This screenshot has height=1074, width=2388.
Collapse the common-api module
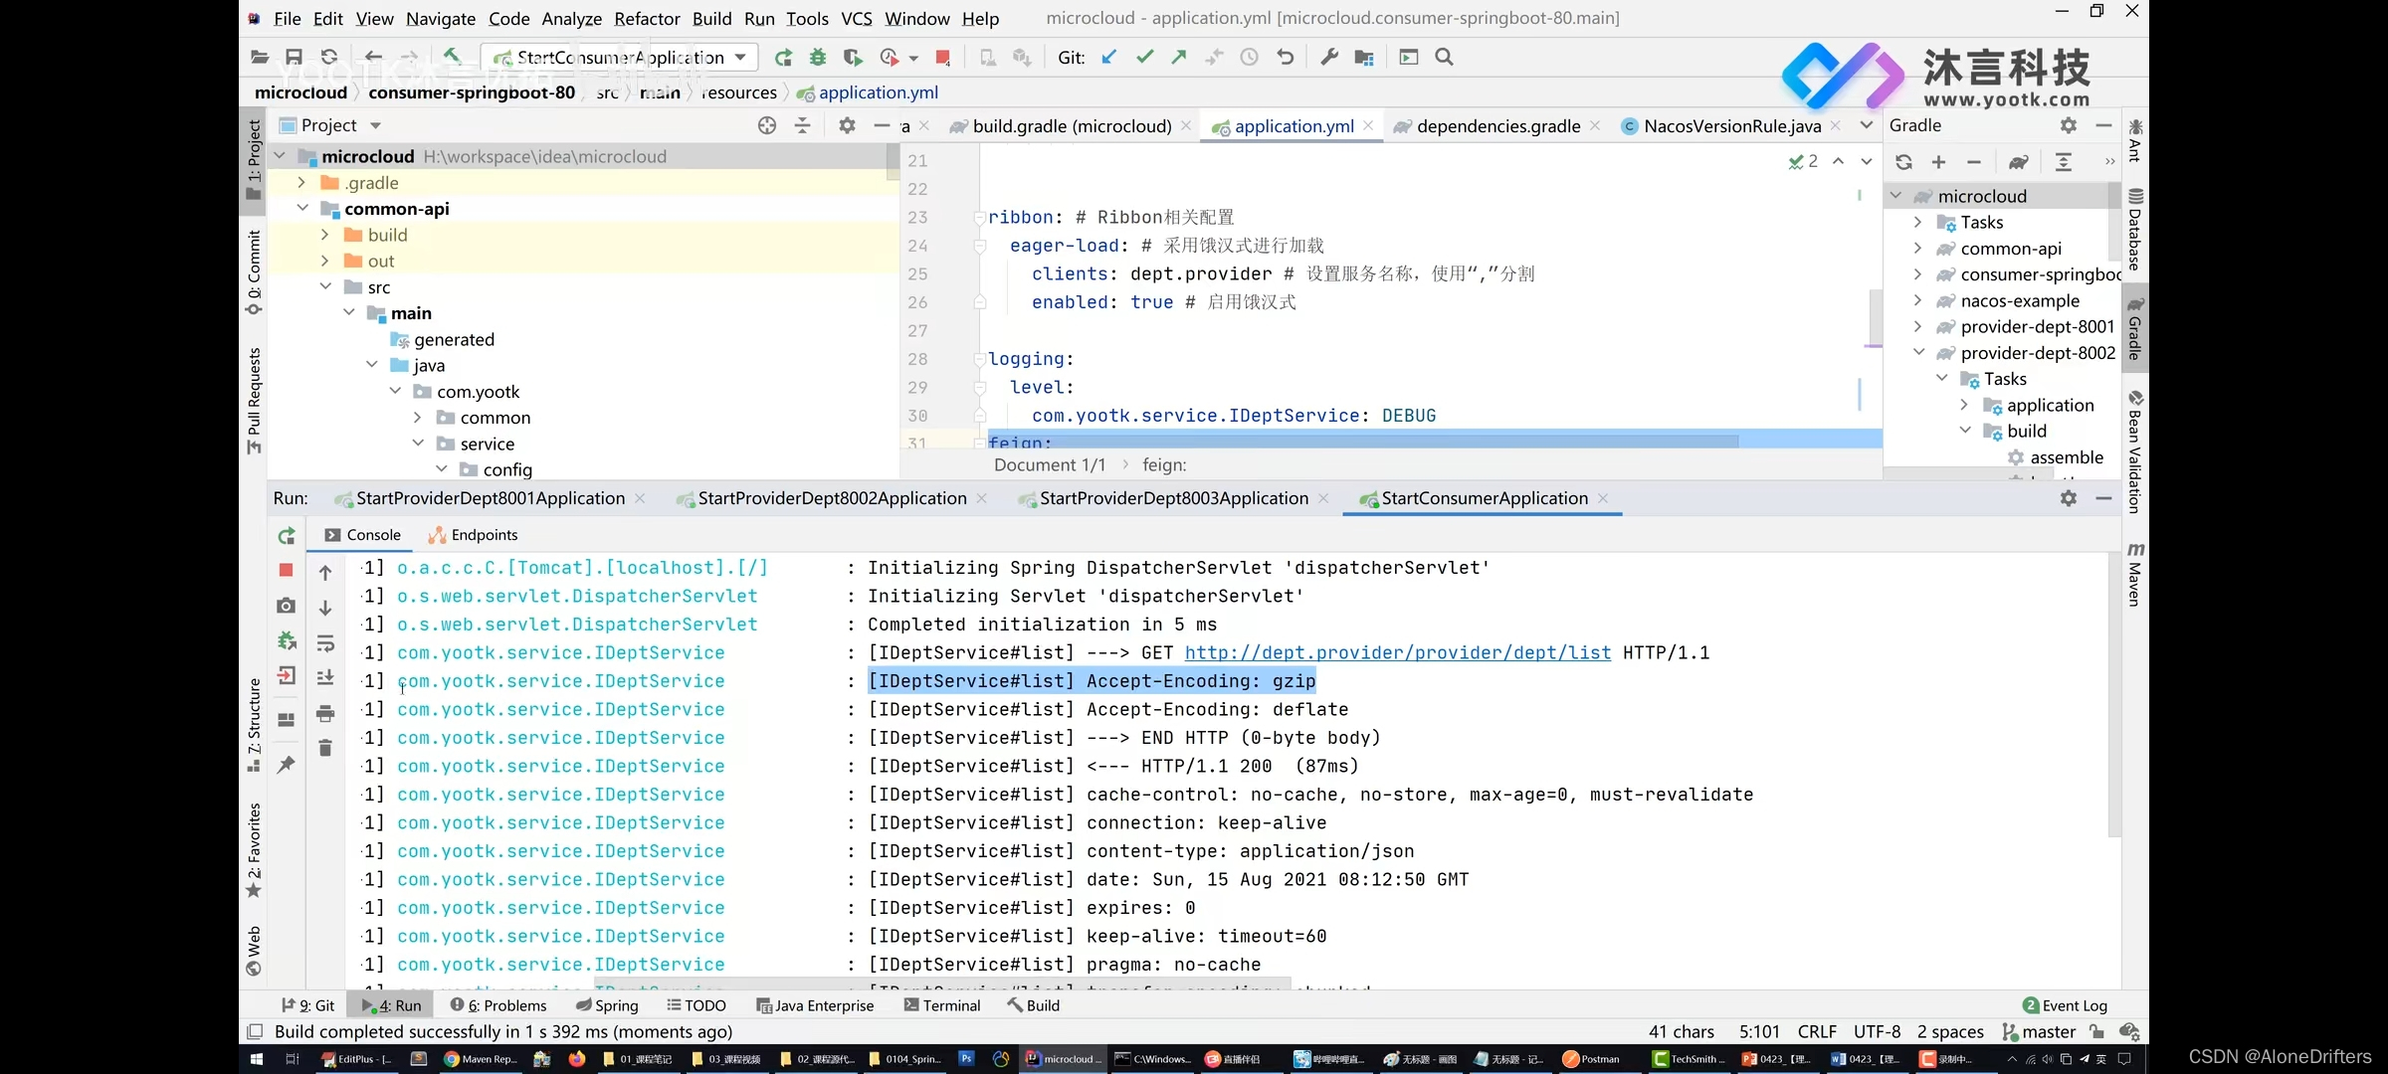click(301, 209)
